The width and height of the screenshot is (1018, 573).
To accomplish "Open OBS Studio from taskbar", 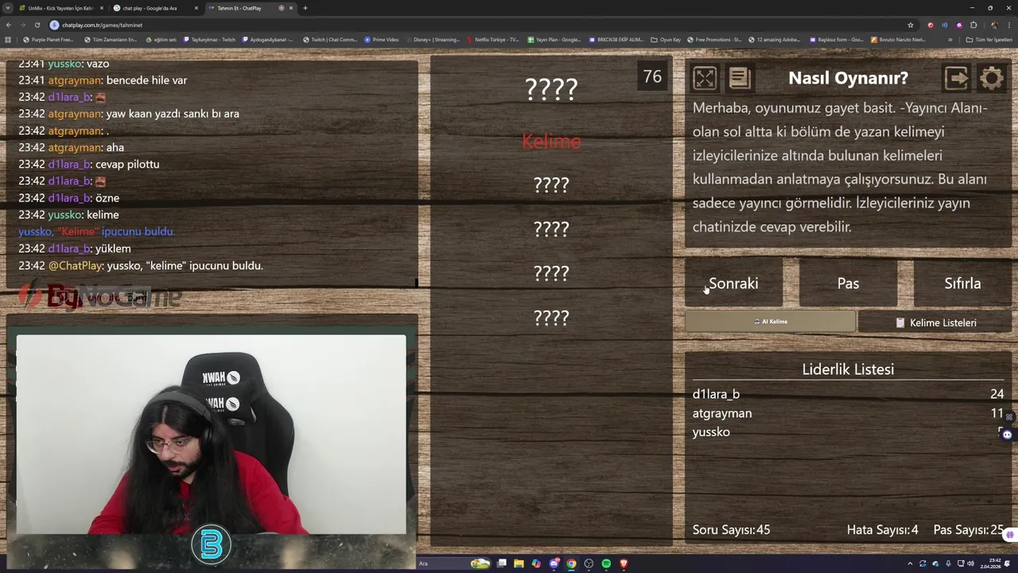I will [x=589, y=563].
